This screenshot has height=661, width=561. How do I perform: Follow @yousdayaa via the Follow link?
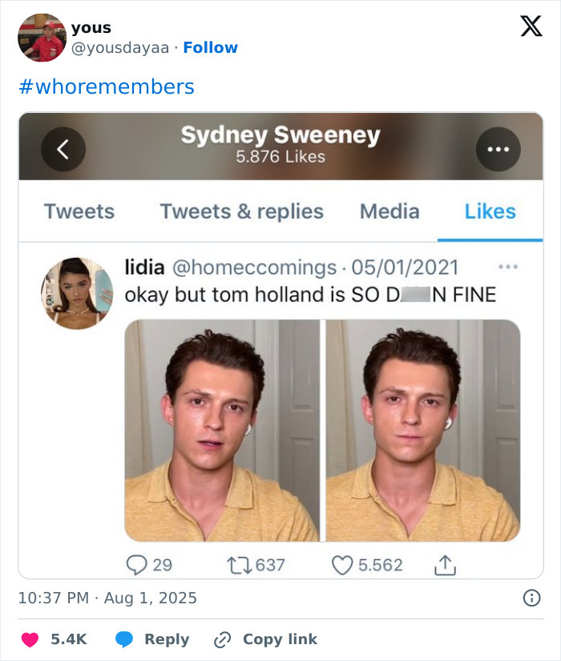coord(211,48)
